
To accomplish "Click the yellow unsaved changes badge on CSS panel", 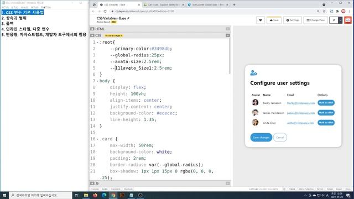I will point(113,35).
